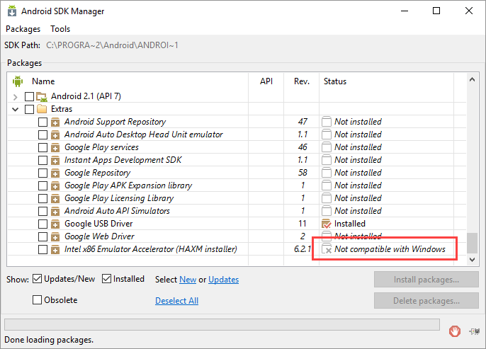Click the Android 2.1 platform folder icon

tap(42, 96)
